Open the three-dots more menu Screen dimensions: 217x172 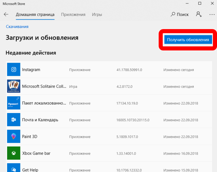212,14
